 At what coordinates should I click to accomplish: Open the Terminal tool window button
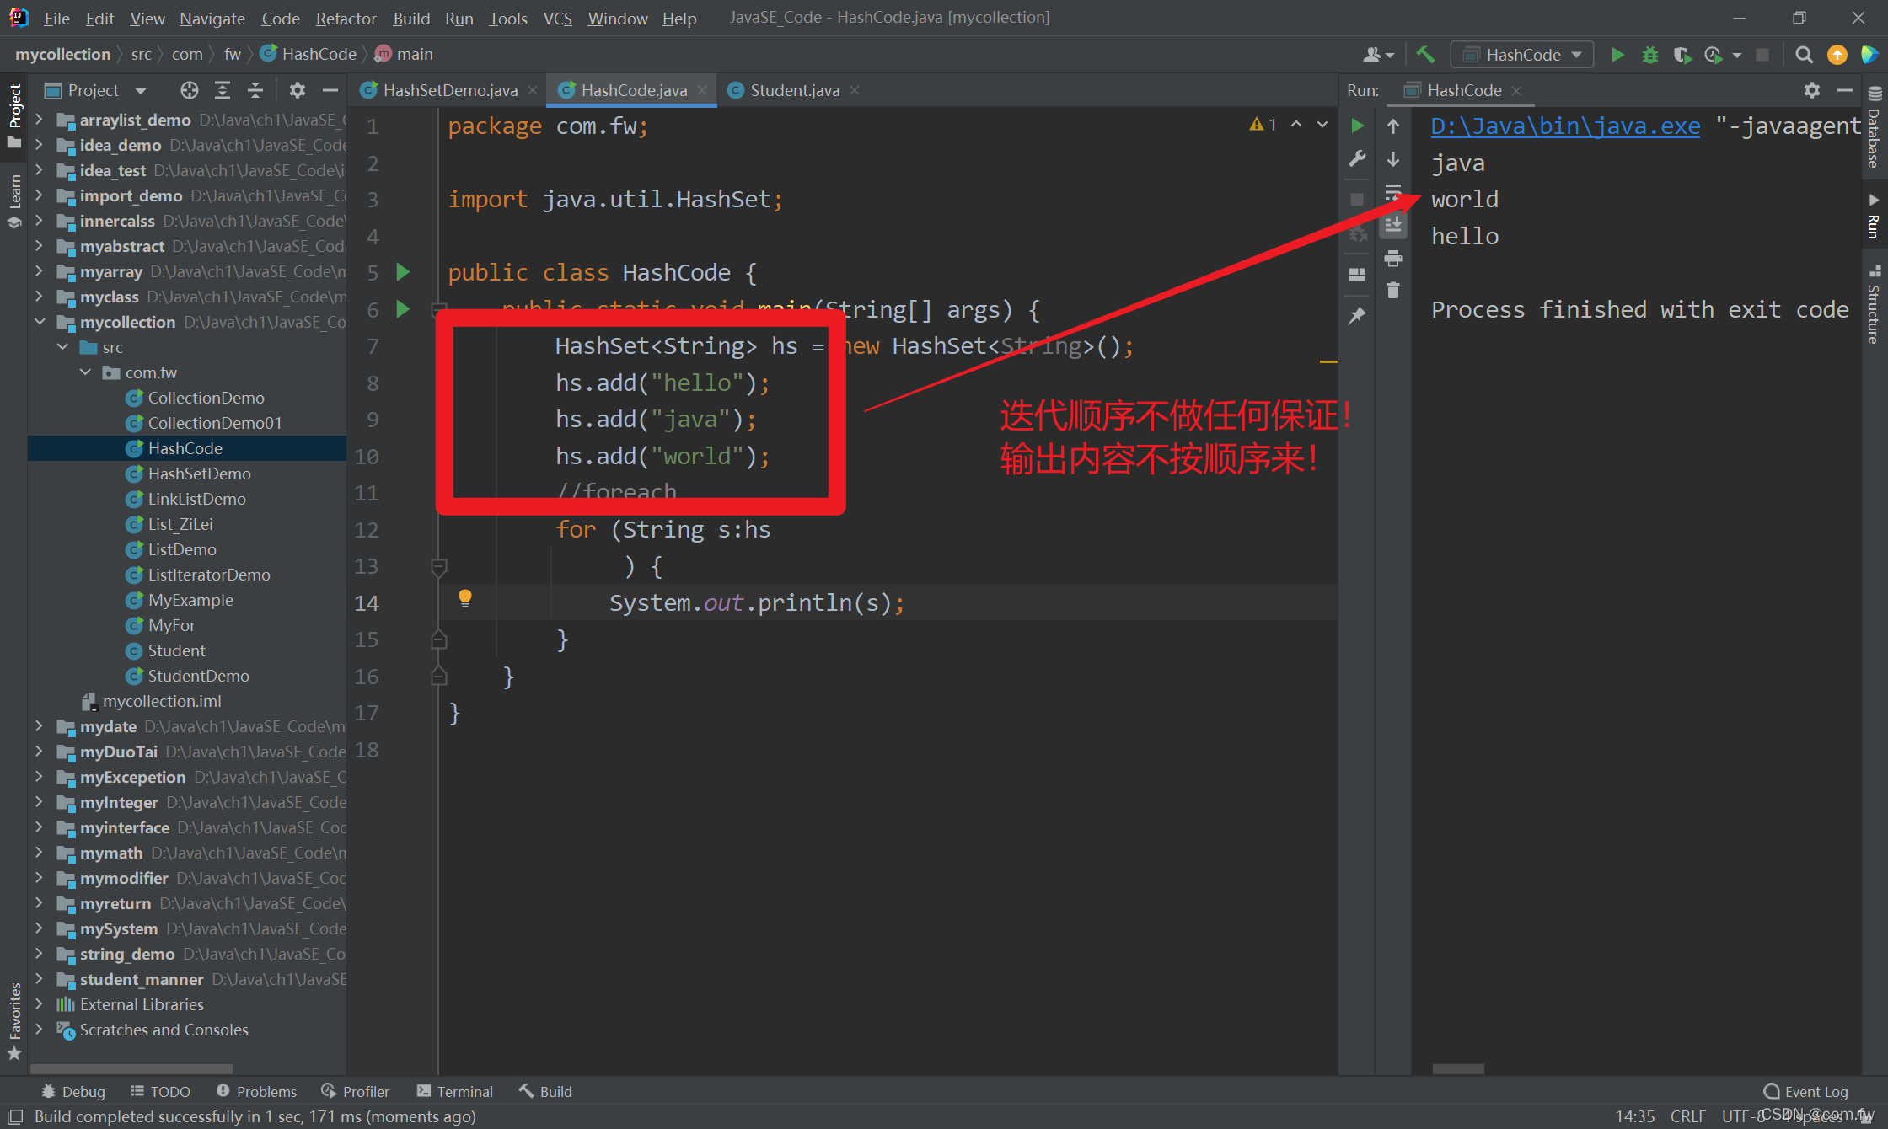[455, 1091]
